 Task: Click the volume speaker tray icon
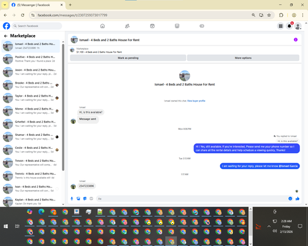tap(275, 231)
